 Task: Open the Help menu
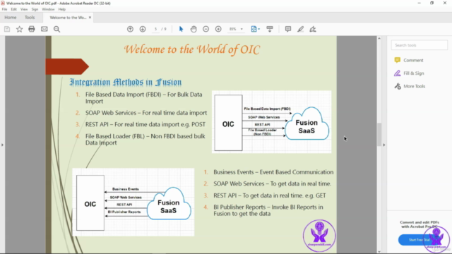coord(61,9)
